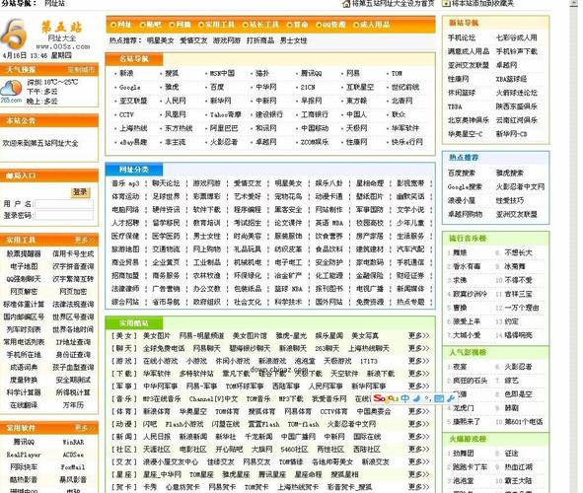Open the CCTV link in 名站导航
This screenshot has width=583, height=493.
126,114
